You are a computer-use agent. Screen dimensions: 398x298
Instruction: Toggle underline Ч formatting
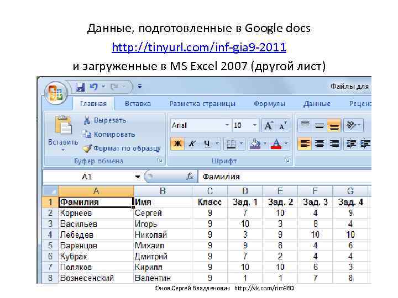tap(207, 143)
